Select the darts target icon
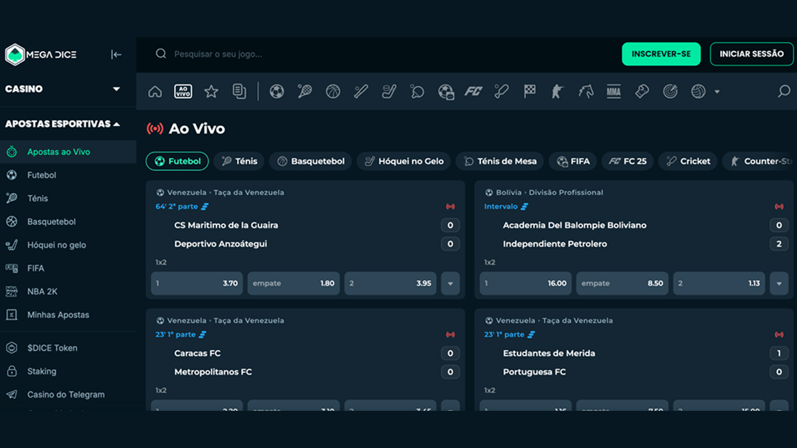797x448 pixels. [x=670, y=92]
